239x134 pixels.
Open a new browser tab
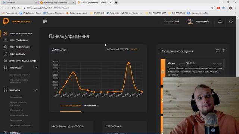click(116, 3)
